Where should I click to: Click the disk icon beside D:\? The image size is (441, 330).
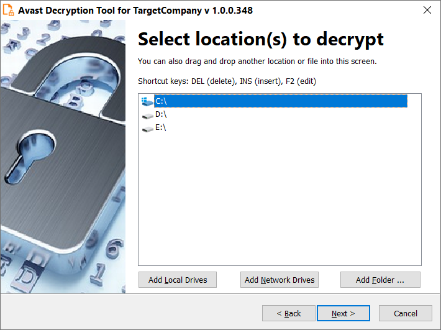(147, 116)
